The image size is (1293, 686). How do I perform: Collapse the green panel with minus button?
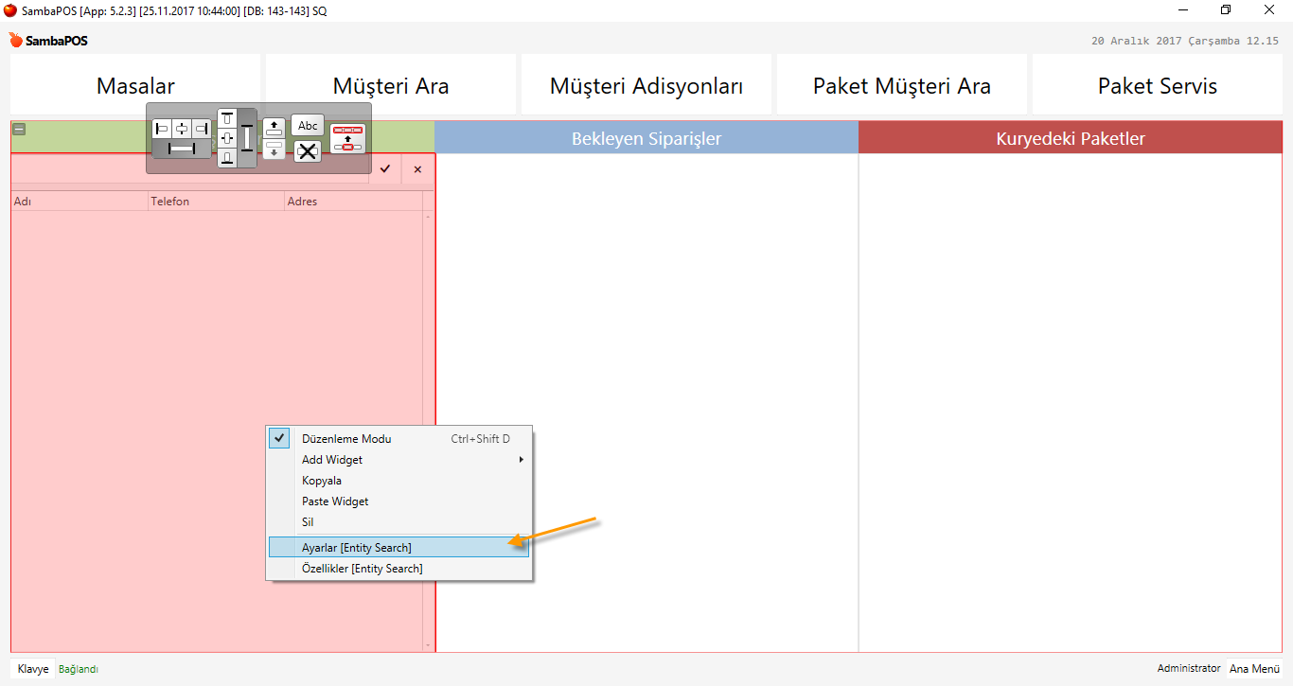[19, 130]
